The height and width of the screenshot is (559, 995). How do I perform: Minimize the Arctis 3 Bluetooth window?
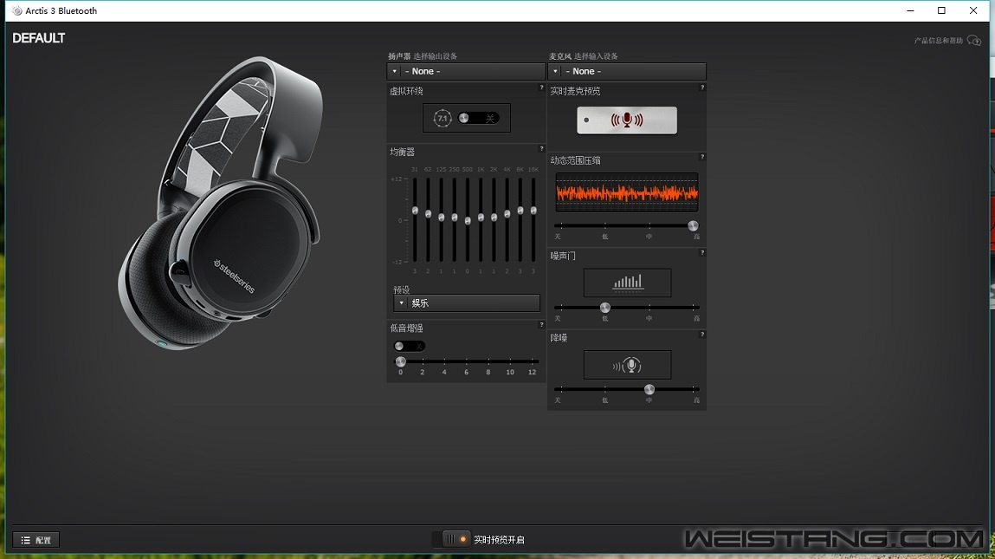pyautogui.click(x=910, y=10)
